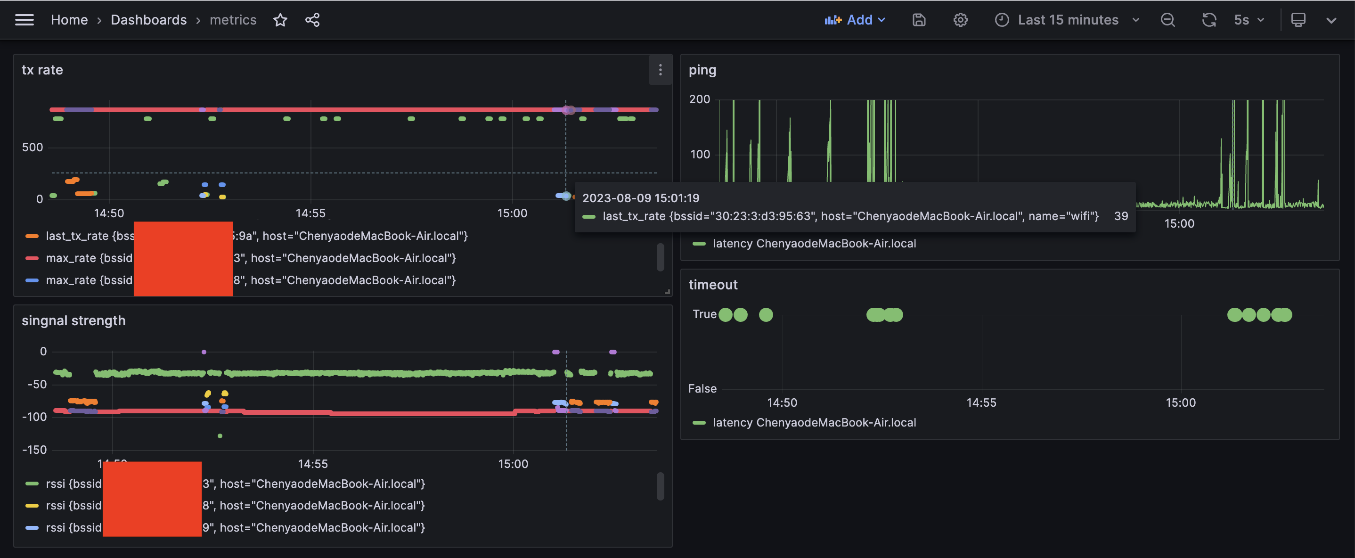Click the singnal strength legend scrollbar

coord(660,486)
